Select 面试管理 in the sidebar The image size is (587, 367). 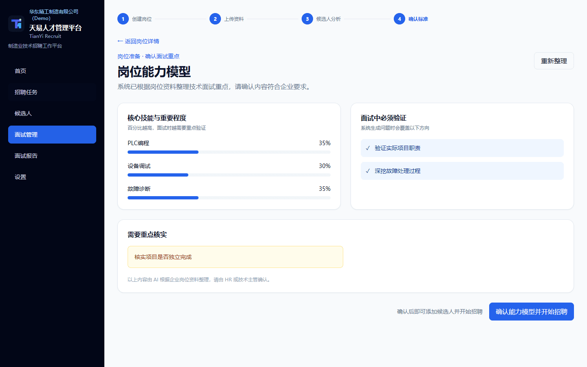(52, 135)
